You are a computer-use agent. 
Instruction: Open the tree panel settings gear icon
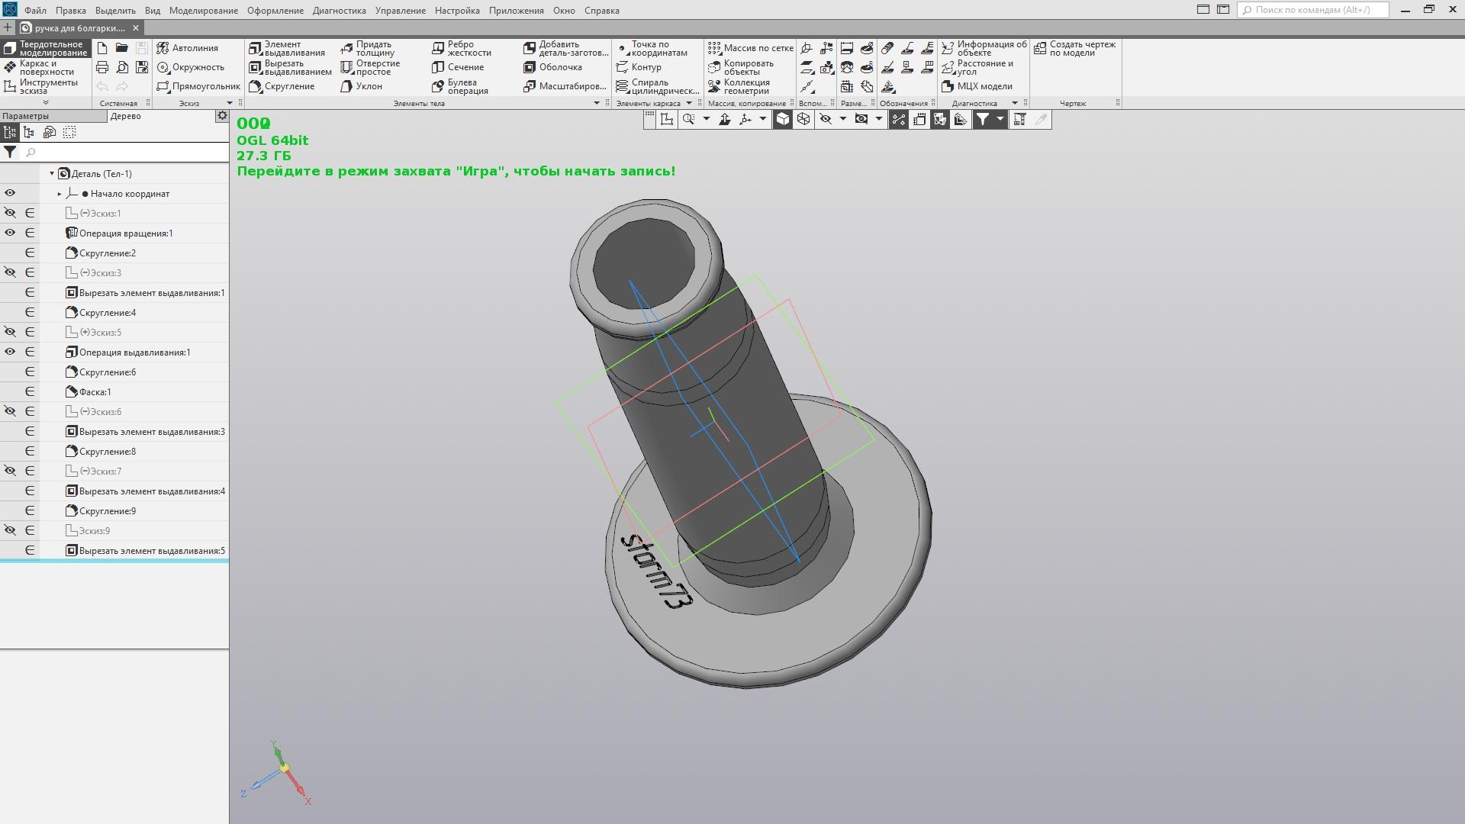(x=221, y=116)
